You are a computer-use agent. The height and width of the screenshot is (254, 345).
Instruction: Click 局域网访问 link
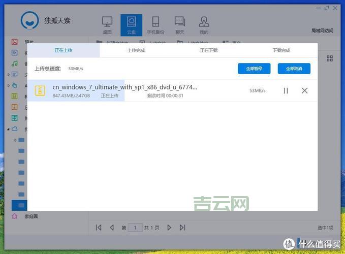click(322, 30)
